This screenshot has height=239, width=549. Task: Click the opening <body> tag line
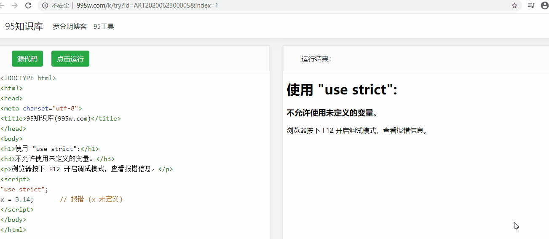[11, 139]
